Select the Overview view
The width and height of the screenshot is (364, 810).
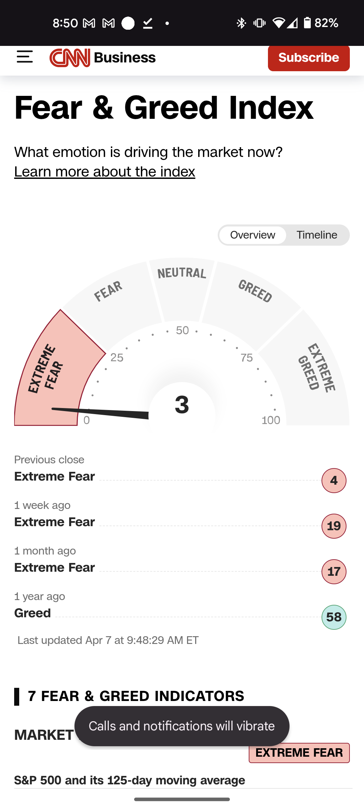[252, 235]
